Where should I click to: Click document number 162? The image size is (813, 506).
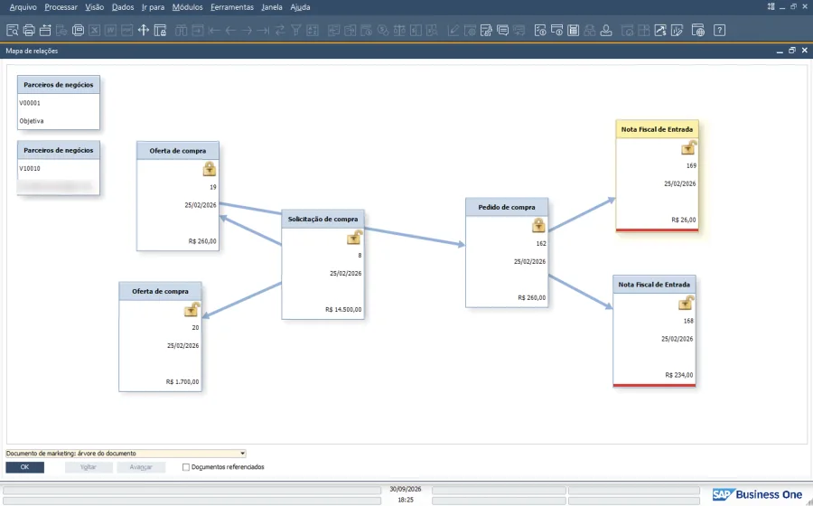pyautogui.click(x=541, y=243)
